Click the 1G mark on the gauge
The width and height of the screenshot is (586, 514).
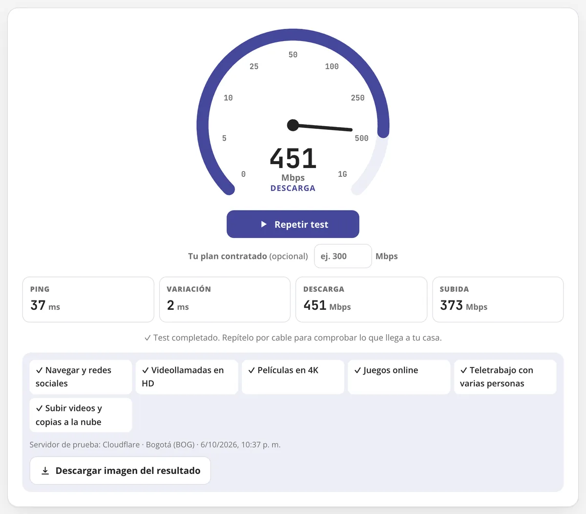342,174
